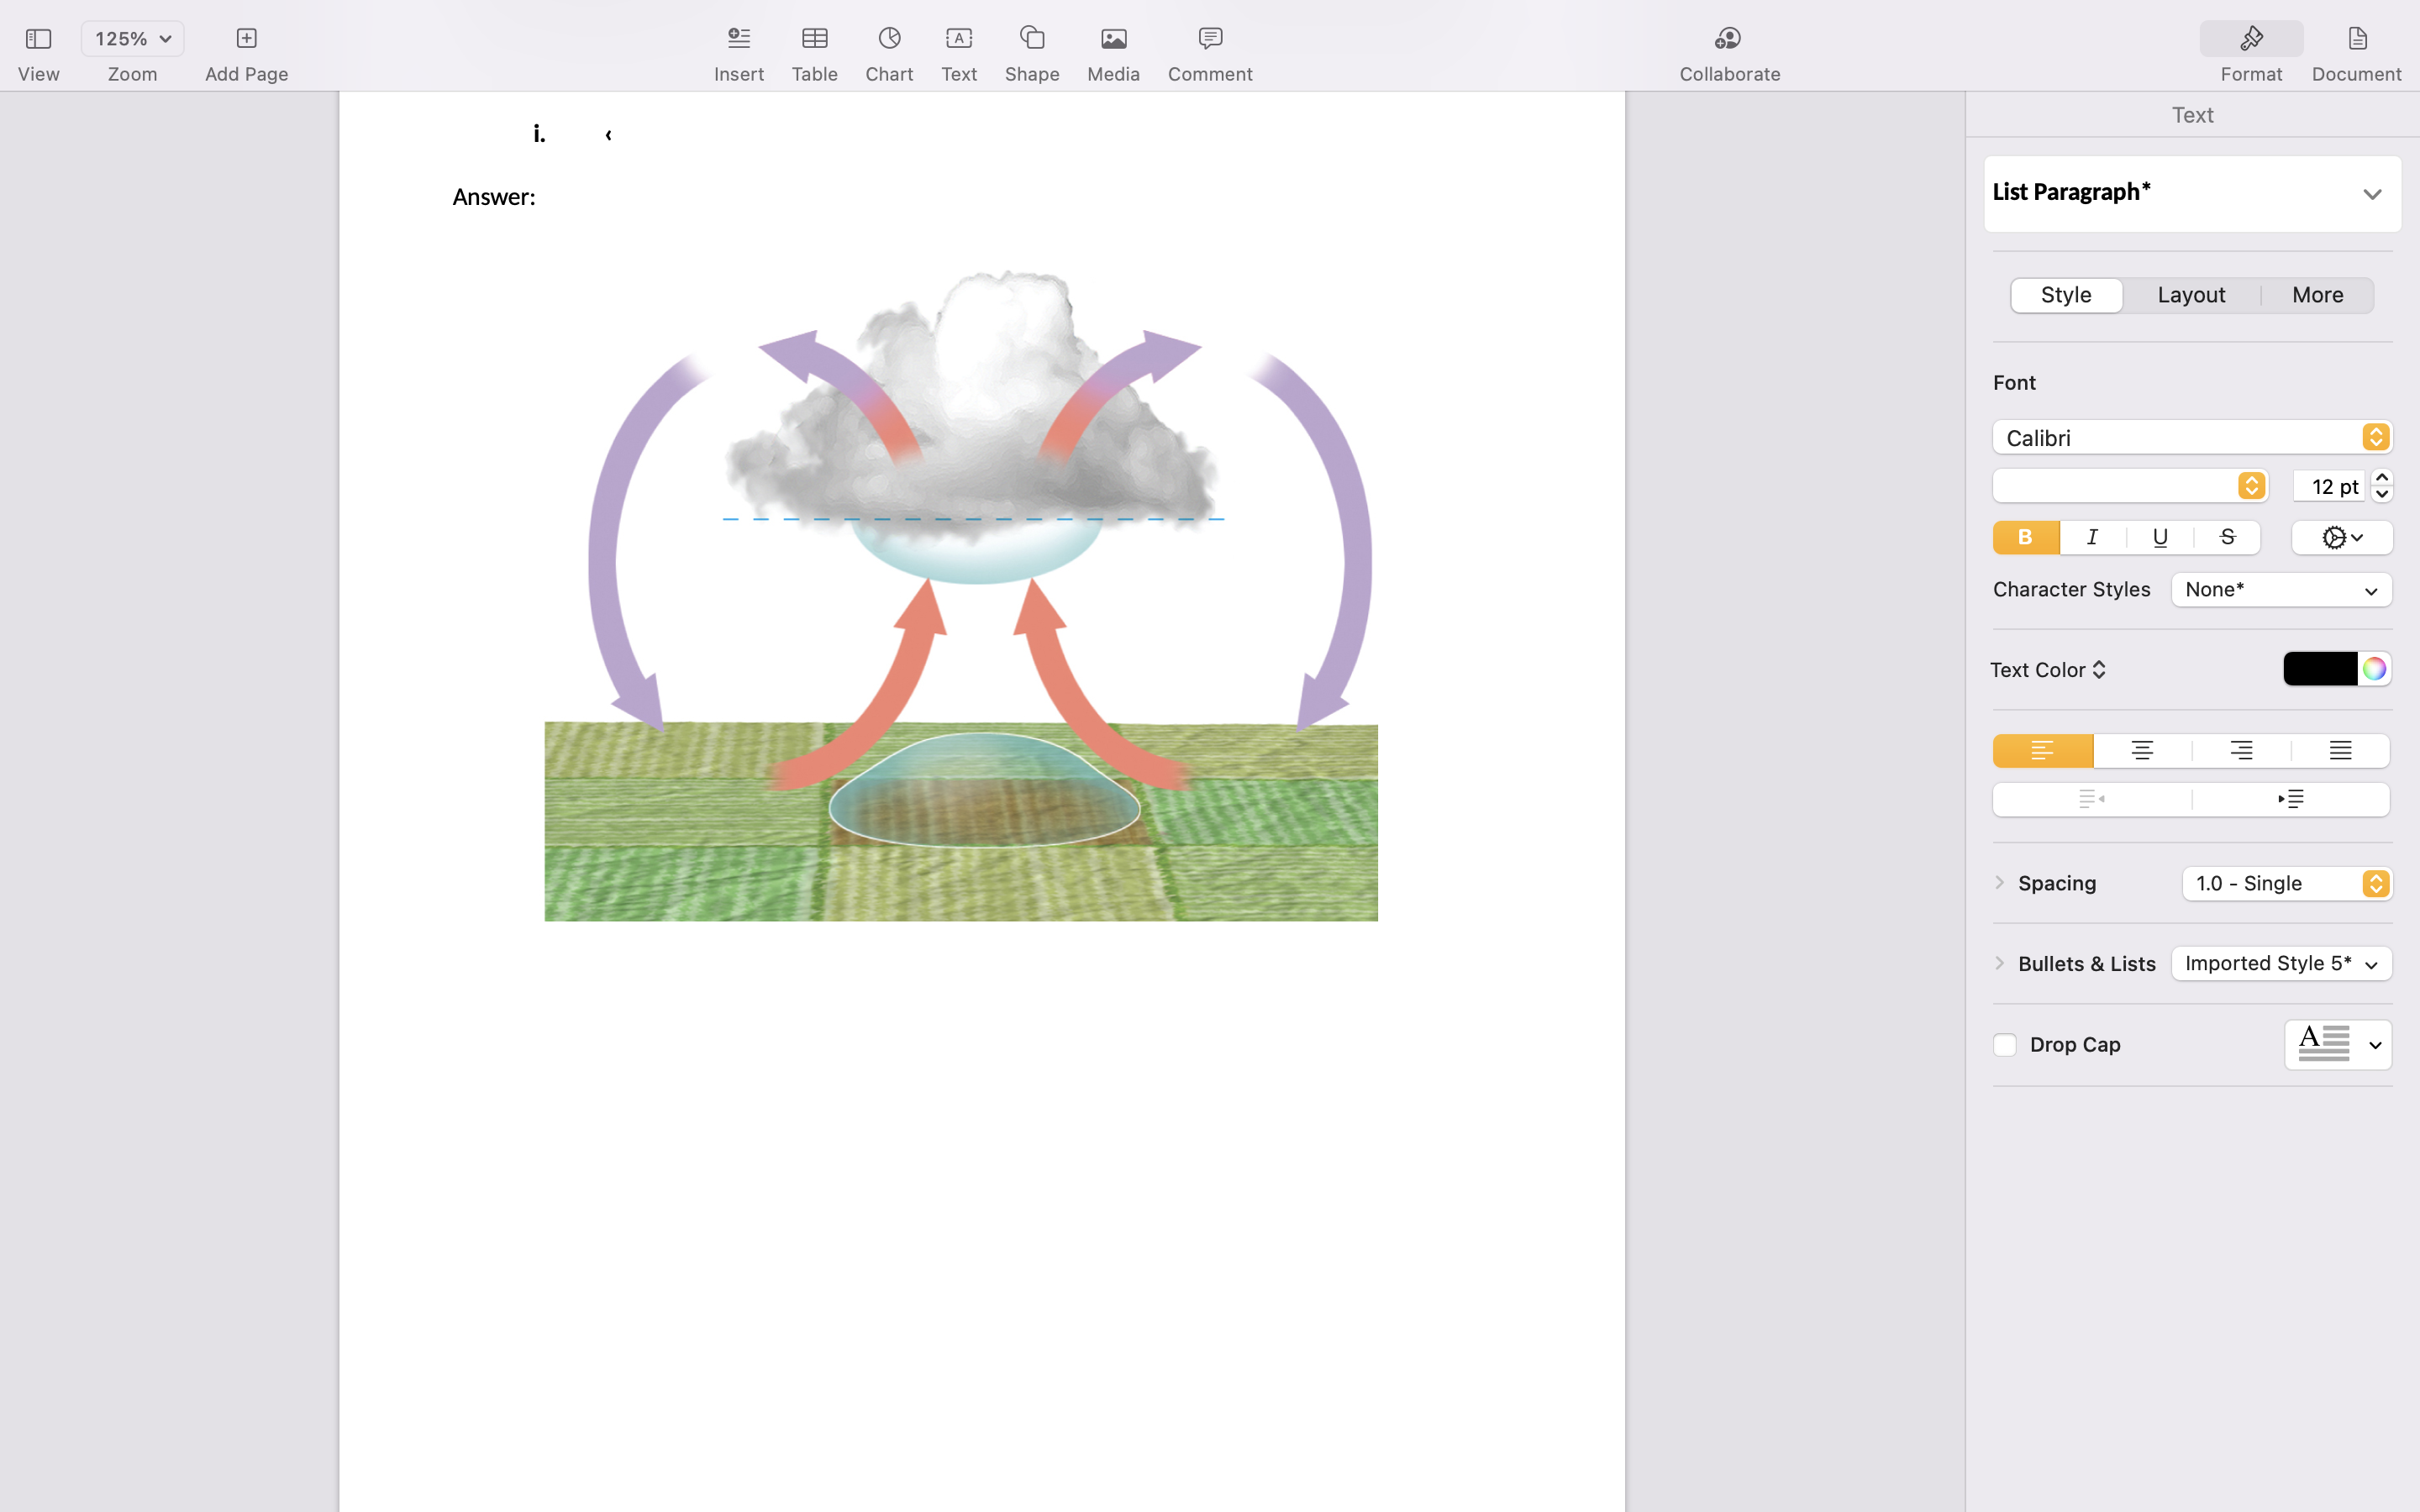
Task: Right-align the text
Action: [2241, 751]
